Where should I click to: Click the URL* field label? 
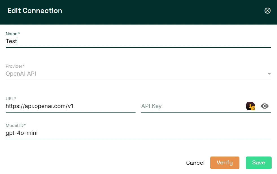point(11,98)
